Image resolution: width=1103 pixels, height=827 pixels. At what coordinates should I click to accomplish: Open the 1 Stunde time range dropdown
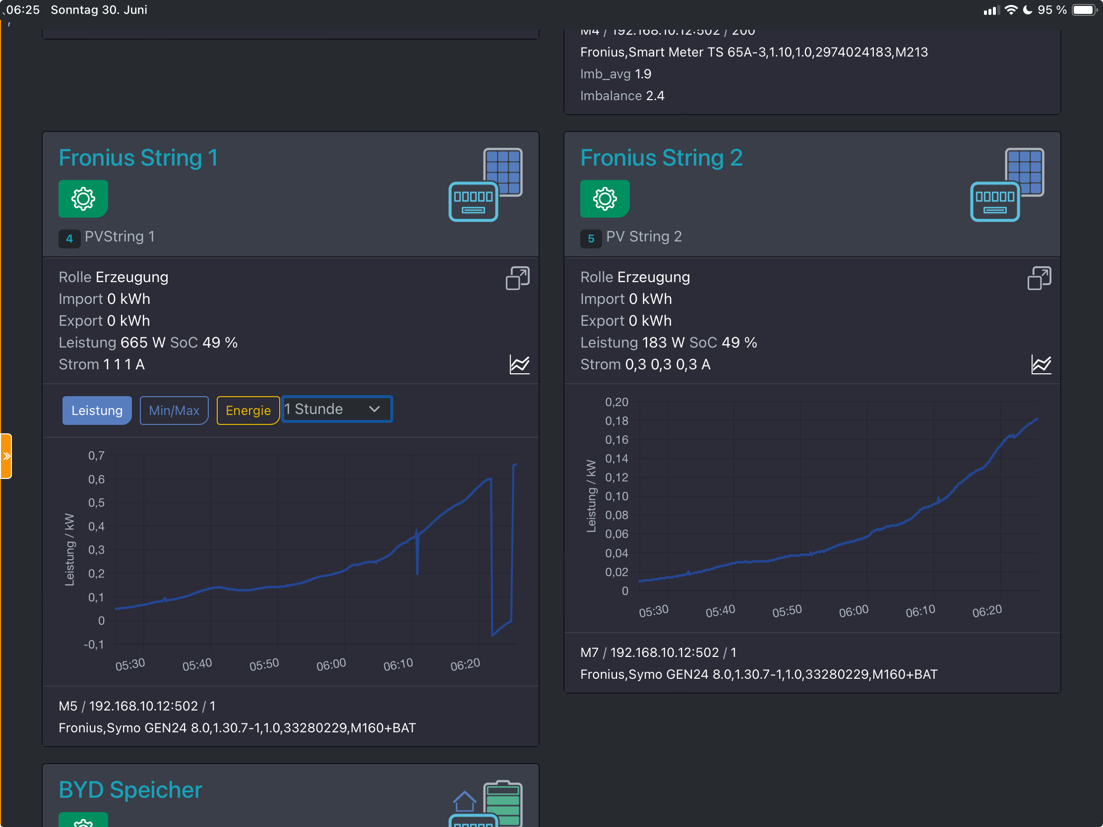click(x=337, y=409)
